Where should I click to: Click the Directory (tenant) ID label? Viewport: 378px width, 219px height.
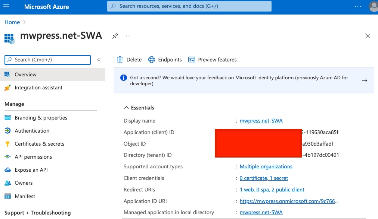click(x=148, y=155)
